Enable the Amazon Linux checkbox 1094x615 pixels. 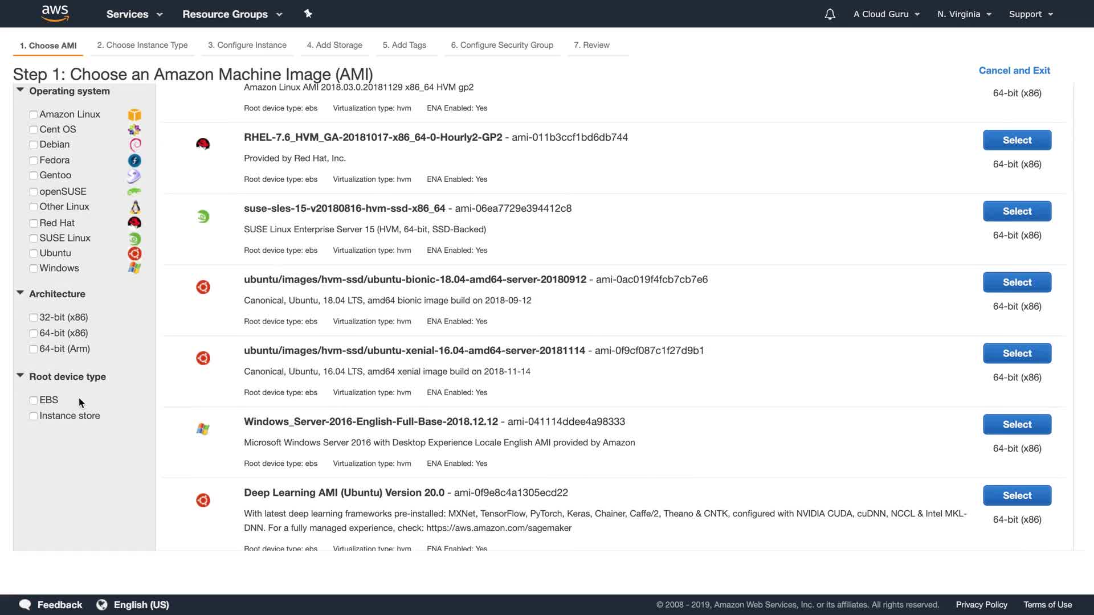(x=34, y=115)
